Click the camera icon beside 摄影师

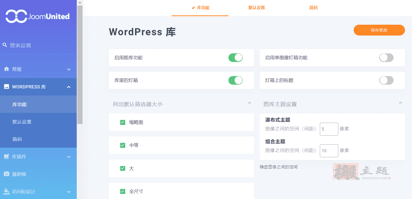pos(7,174)
